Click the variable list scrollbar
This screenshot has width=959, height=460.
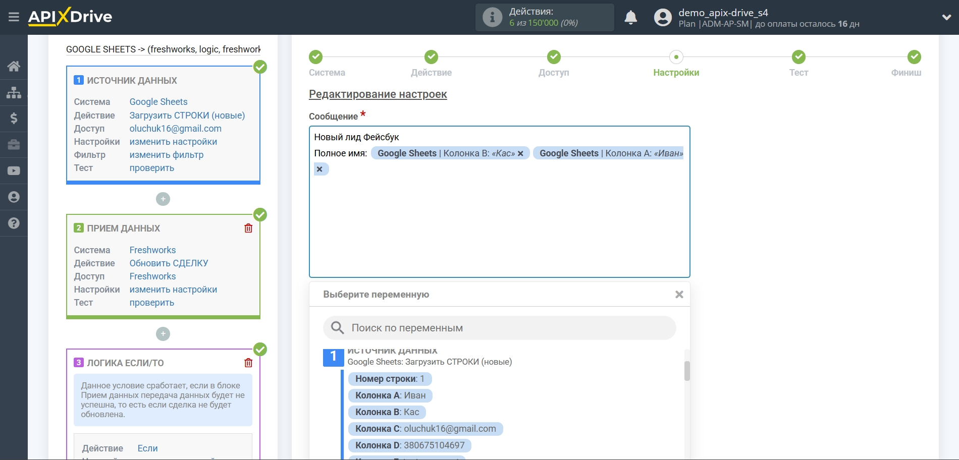point(687,371)
